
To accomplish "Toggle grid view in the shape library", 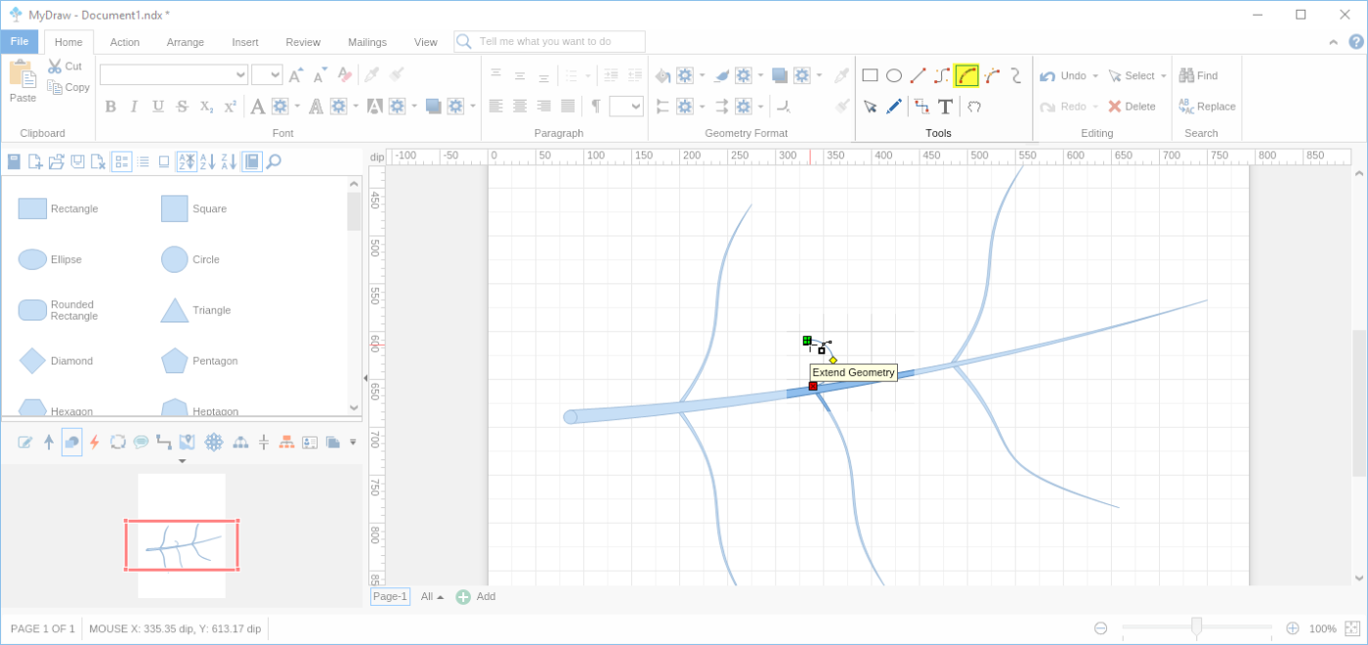I will (x=121, y=161).
